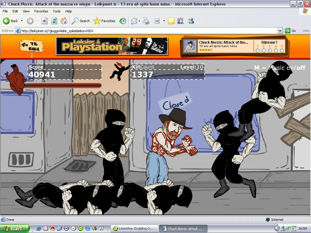Click the Level: 10 indicator
Viewport: 311px width, 233px height.
[192, 67]
